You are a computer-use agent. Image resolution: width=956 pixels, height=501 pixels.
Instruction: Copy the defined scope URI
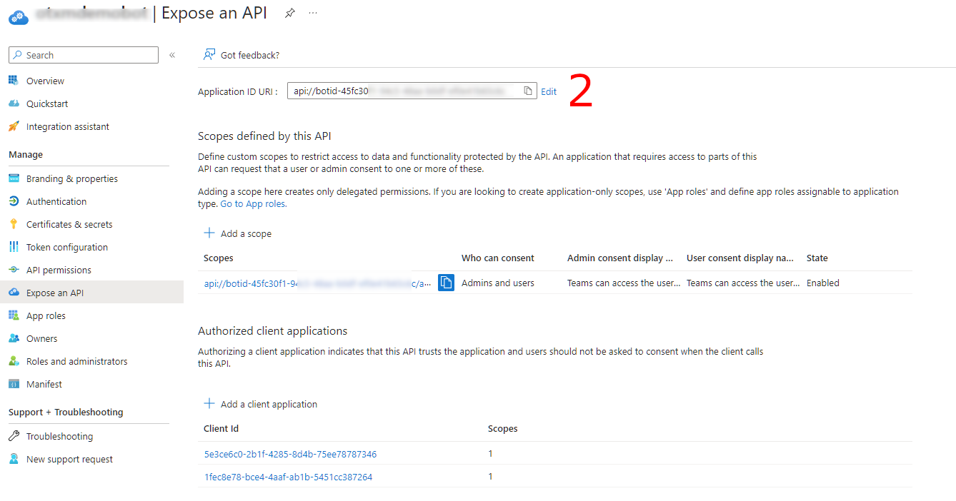[x=446, y=282]
